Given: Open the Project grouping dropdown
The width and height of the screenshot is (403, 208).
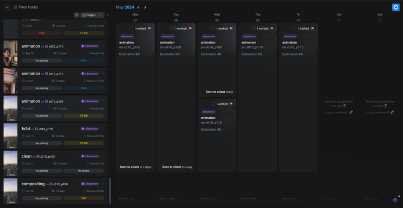Looking at the screenshot, I should 93,15.
